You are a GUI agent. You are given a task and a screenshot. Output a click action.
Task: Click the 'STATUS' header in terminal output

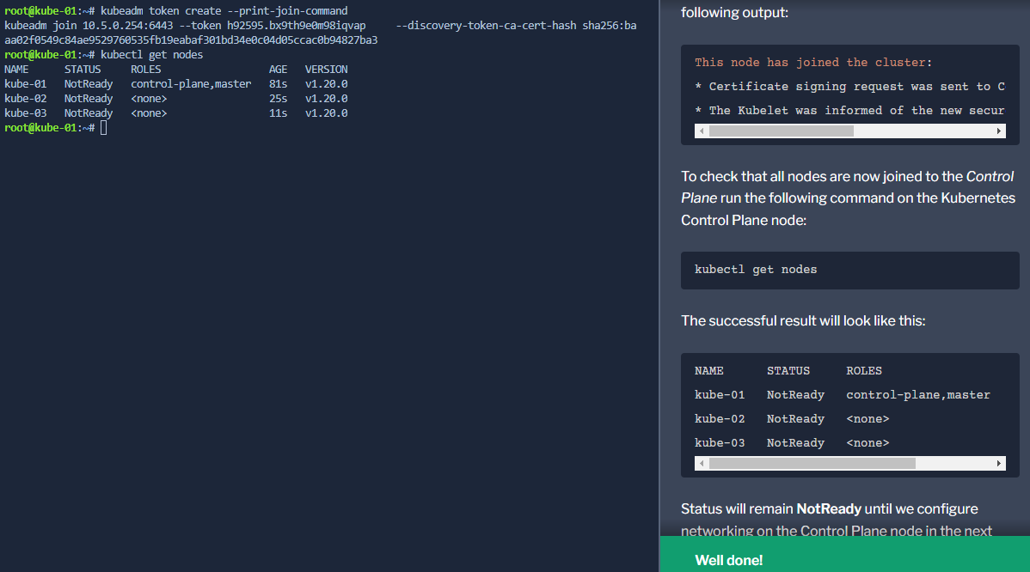click(x=83, y=70)
